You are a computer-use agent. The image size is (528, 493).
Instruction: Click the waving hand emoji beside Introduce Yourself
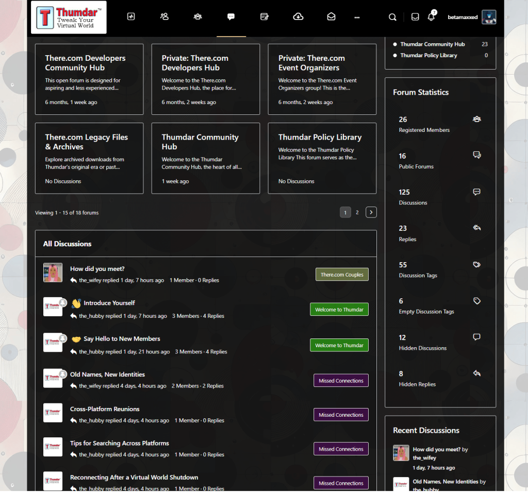pyautogui.click(x=76, y=303)
